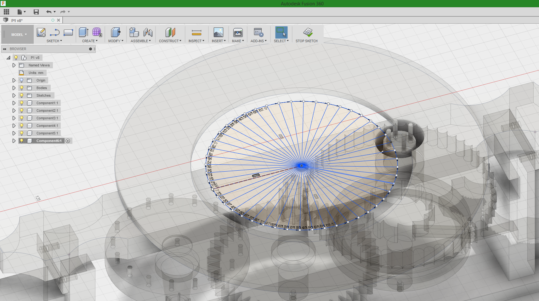The height and width of the screenshot is (301, 539).
Task: Toggle Bodies folder visibility bulb
Action: (x=21, y=88)
